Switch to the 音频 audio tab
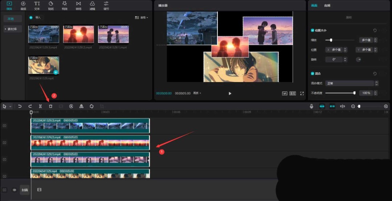 327,5
